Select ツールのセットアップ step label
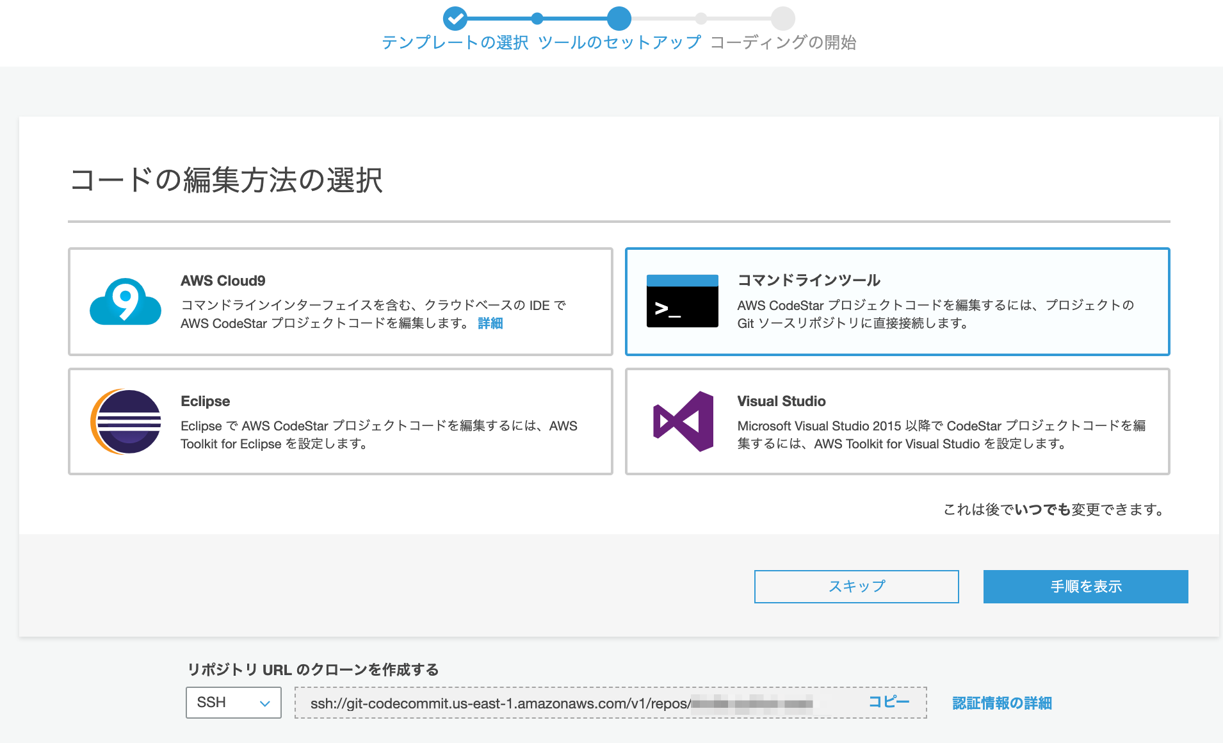This screenshot has width=1223, height=743. tap(619, 42)
